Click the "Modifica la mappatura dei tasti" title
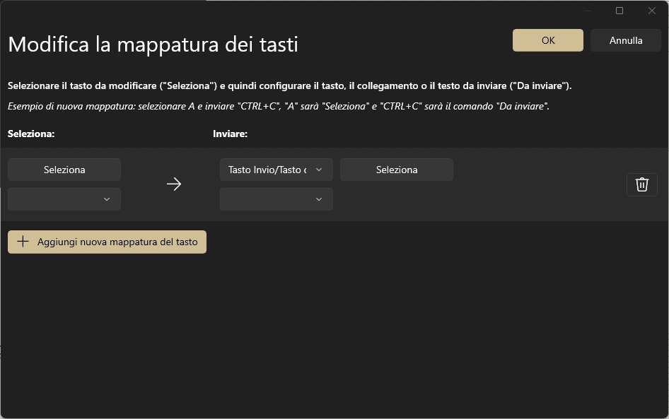The image size is (669, 419). (x=153, y=45)
